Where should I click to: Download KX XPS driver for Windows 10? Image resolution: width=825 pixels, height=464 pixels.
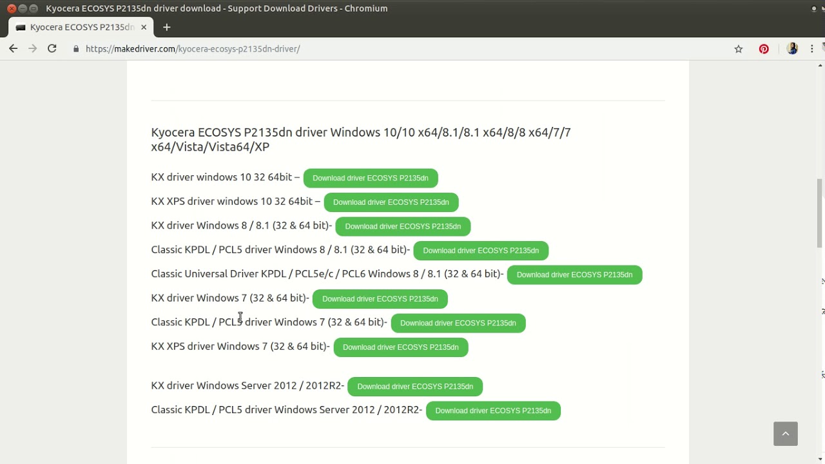click(x=391, y=202)
